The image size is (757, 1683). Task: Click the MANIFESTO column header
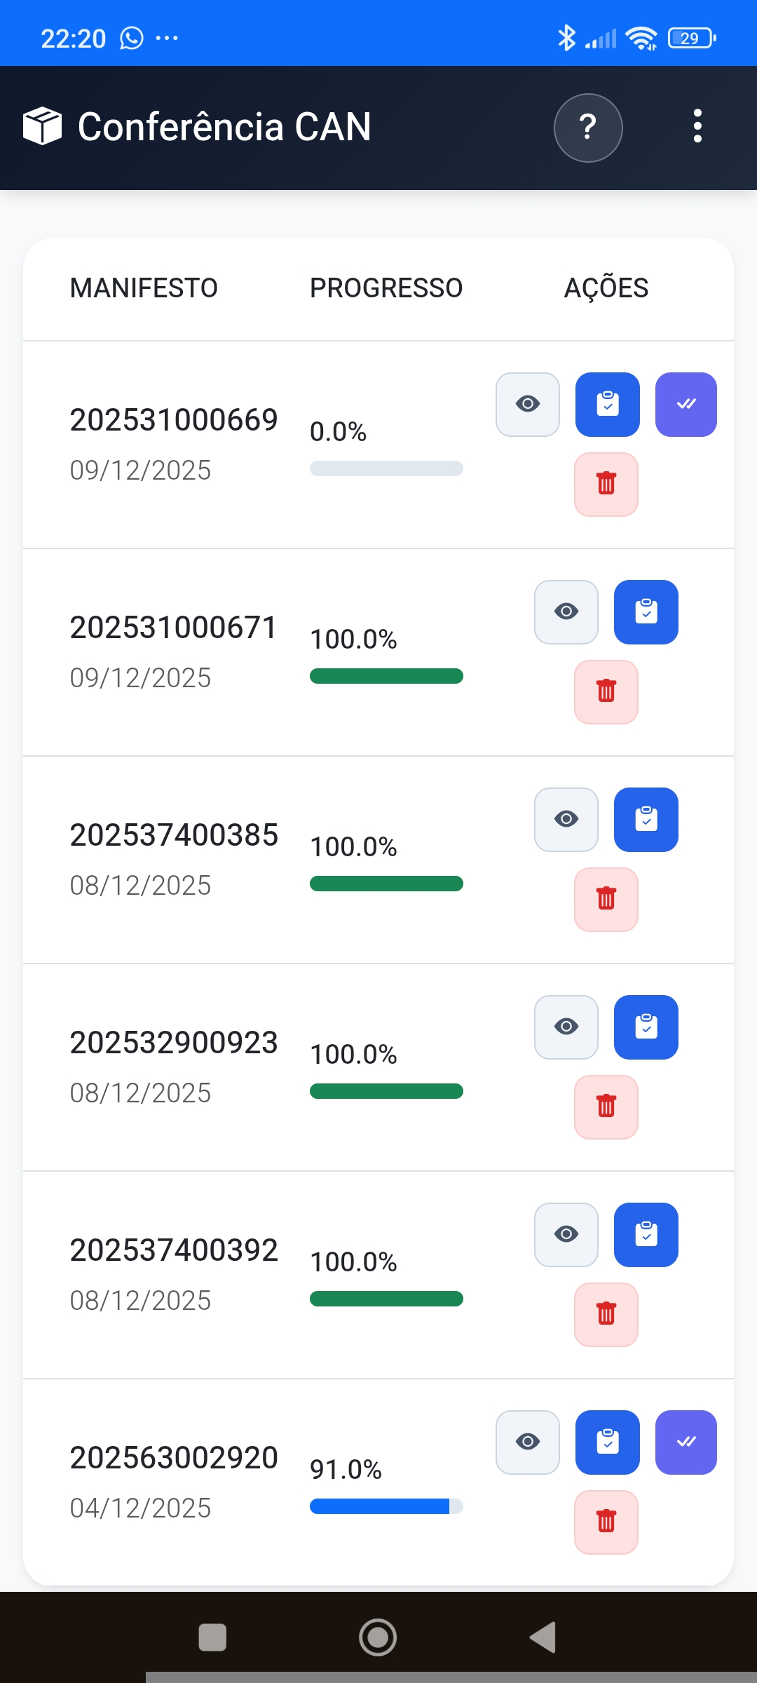coord(144,288)
